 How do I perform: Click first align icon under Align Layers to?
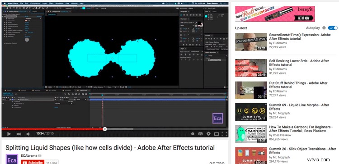(181, 55)
